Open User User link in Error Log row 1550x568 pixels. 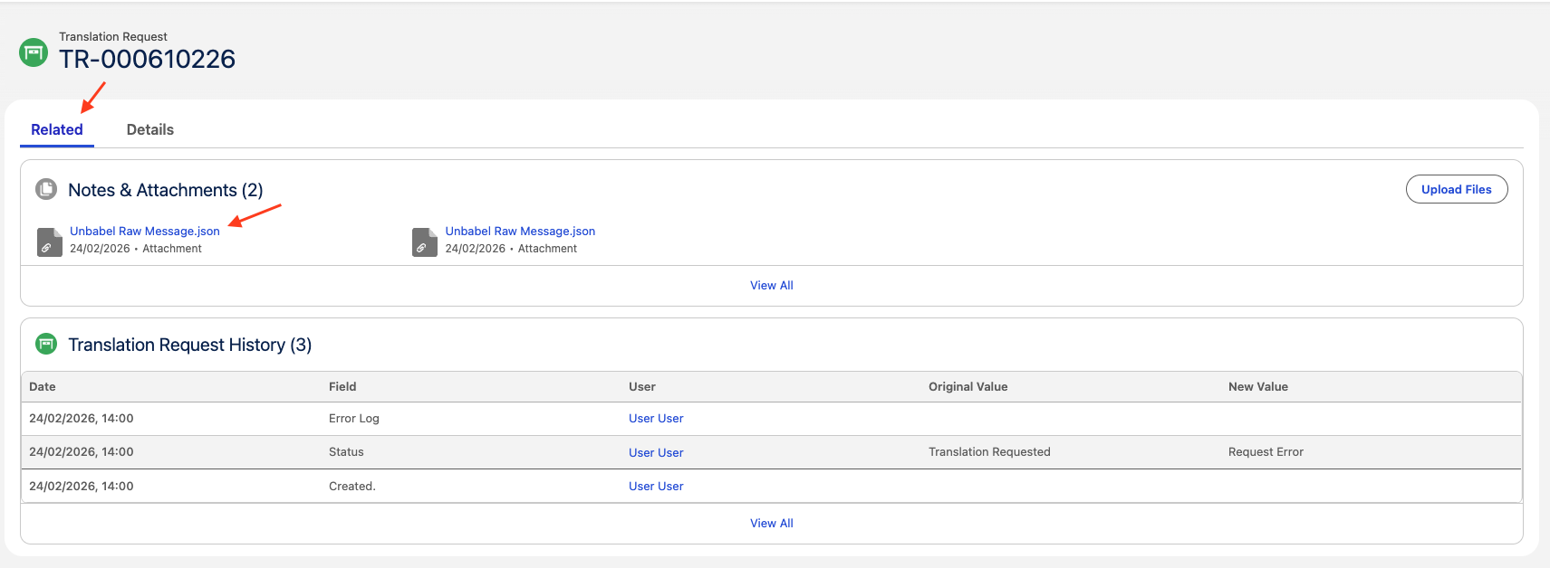click(x=656, y=418)
